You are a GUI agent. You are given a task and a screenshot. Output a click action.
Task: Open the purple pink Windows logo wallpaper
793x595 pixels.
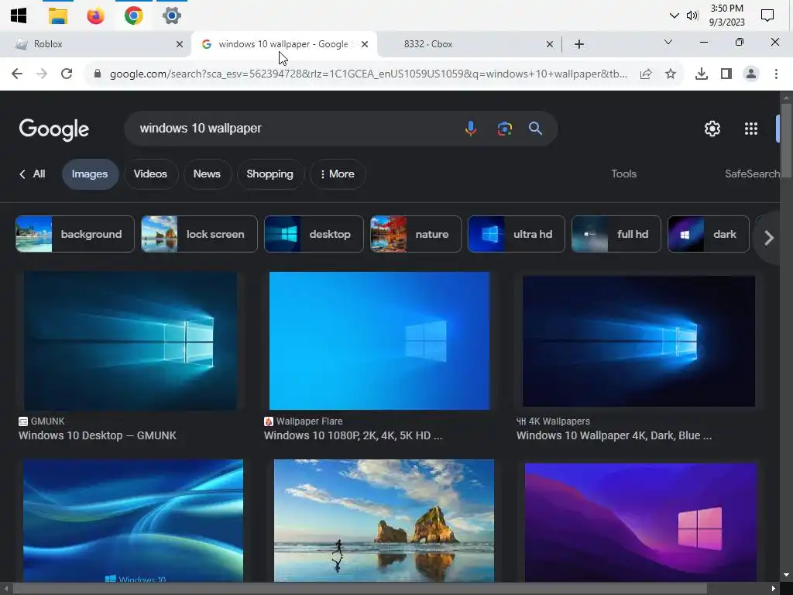coord(640,522)
